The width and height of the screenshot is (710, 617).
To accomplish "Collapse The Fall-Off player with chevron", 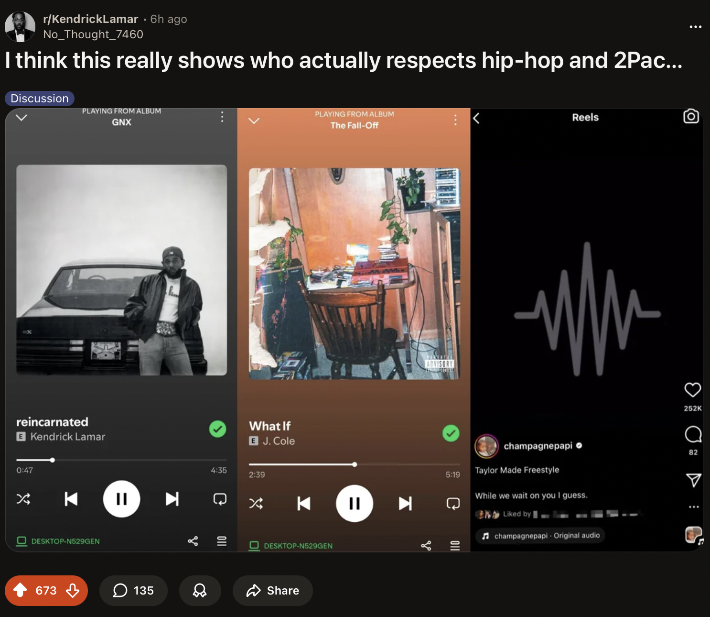I will tap(254, 121).
